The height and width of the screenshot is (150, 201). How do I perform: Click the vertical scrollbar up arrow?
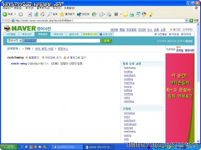(x=198, y=25)
